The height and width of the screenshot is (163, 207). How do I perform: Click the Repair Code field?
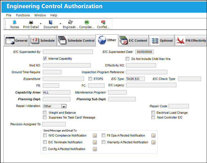tap(179, 106)
